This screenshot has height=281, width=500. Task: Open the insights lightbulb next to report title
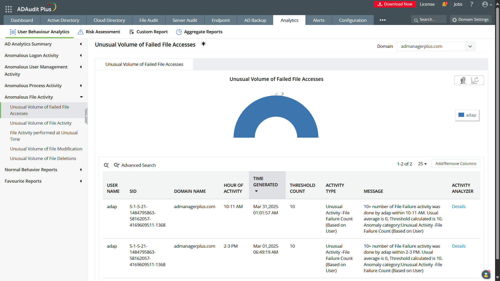(x=203, y=44)
